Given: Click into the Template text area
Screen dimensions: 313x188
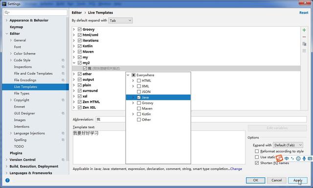Looking at the screenshot, I should click(x=159, y=147).
